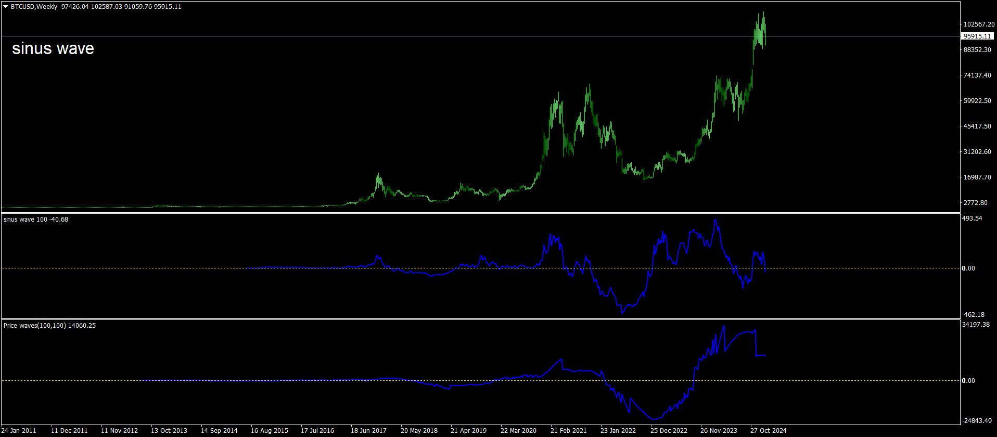Click the 22 Mar 2020 date marker
Screen dimensions: 997x437
click(x=518, y=431)
